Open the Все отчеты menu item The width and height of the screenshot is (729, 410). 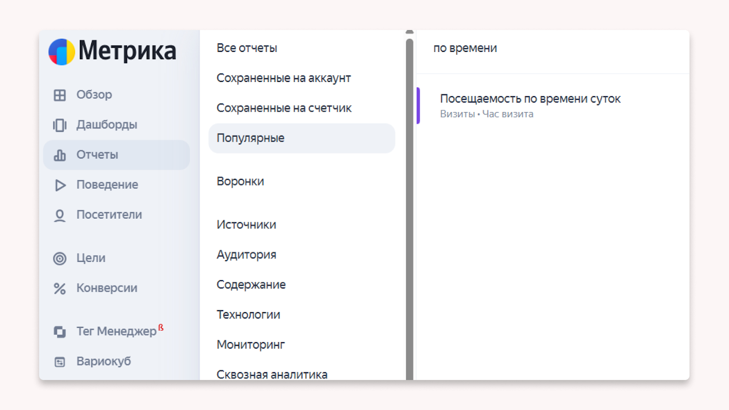tap(247, 48)
